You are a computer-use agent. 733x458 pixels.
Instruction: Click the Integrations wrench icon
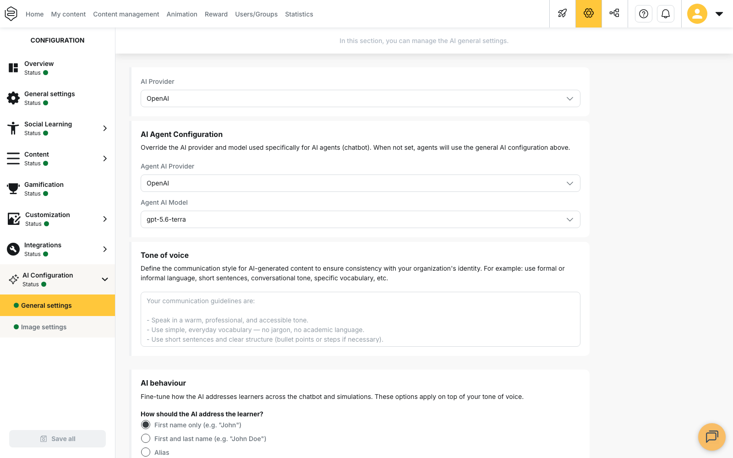pos(13,249)
